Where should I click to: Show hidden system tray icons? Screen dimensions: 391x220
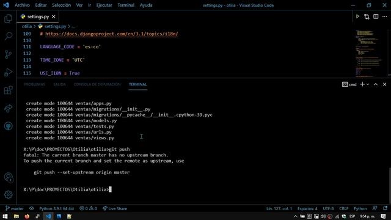pyautogui.click(x=296, y=216)
